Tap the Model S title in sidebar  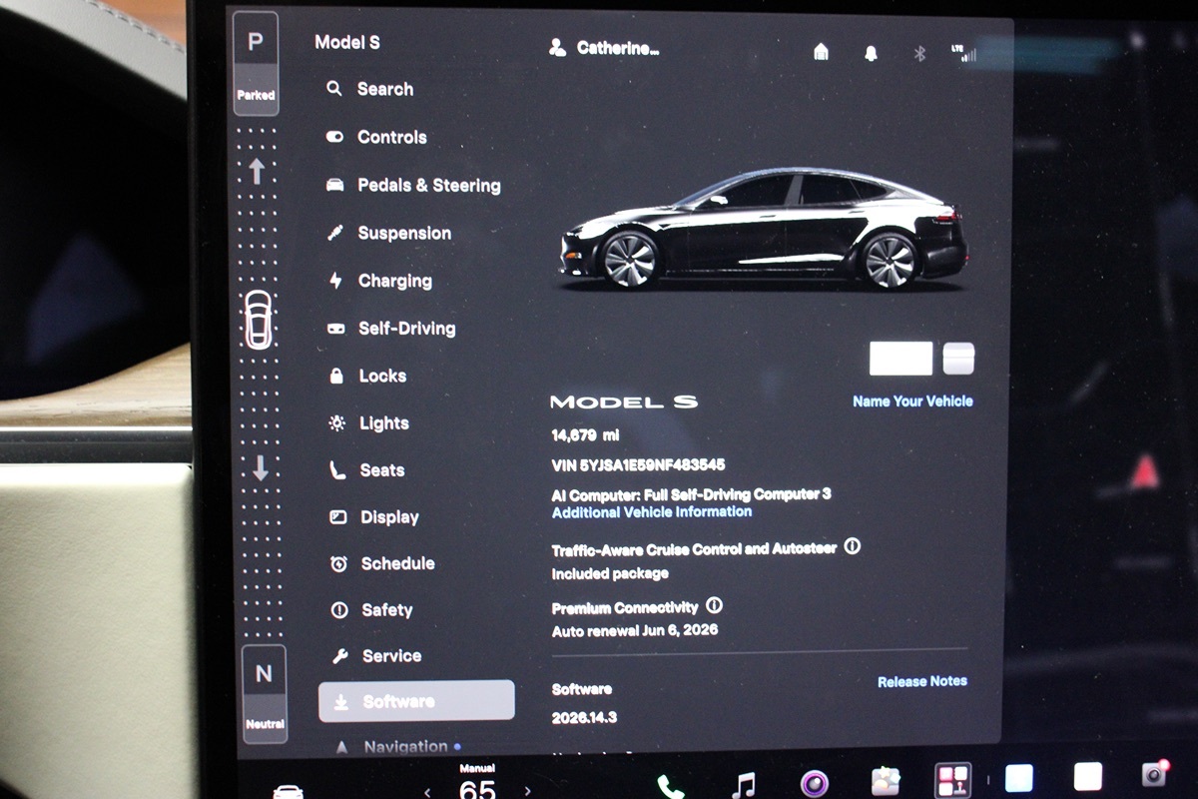tap(347, 42)
